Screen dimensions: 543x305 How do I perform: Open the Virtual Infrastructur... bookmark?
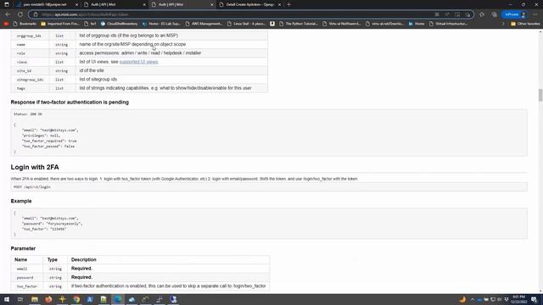[x=448, y=24]
